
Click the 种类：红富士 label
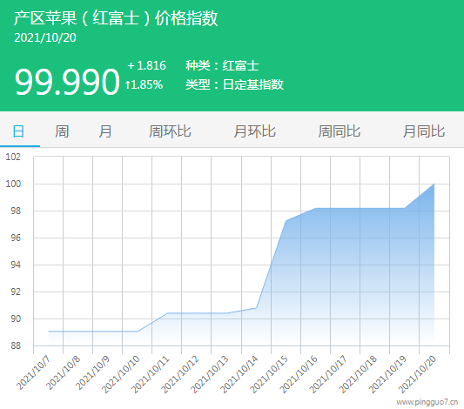pos(222,65)
